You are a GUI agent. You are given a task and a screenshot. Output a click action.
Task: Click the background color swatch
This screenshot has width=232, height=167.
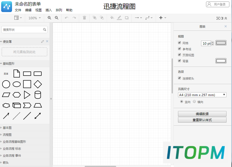pos(221,61)
